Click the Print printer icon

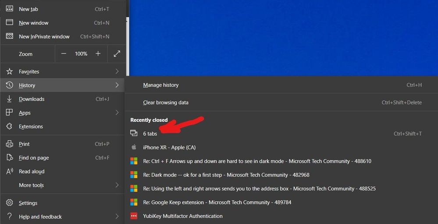10,144
